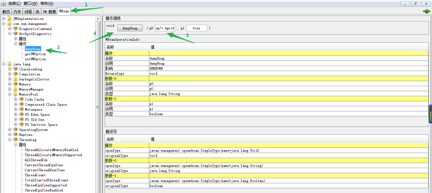The width and height of the screenshot is (432, 193).
Task: Click the JConsole app icon in title bar
Action: [x=3, y=3]
